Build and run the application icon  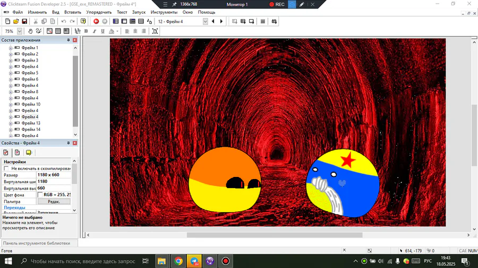pos(274,21)
